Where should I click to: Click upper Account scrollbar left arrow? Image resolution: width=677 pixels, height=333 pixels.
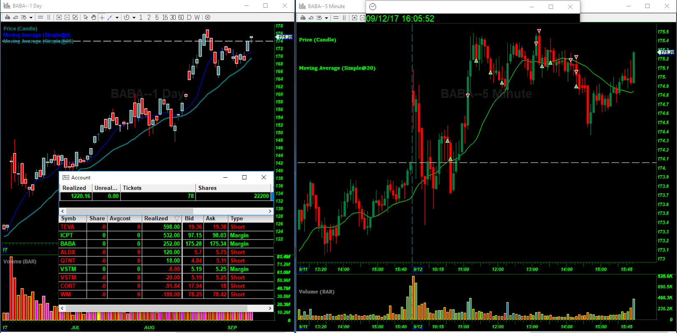click(x=63, y=211)
